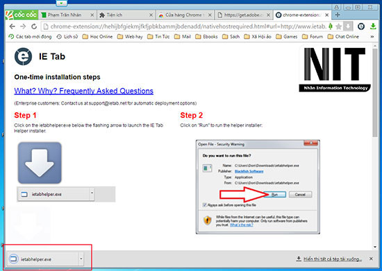The image size is (382, 271).
Task: Show more bookmarks with the chevron
Action: click(x=372, y=37)
